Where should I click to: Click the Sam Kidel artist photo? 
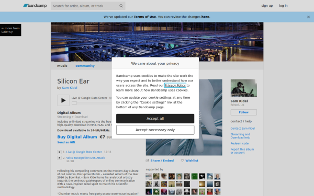[244, 88]
